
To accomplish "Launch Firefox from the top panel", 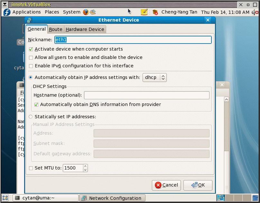I will [x=86, y=12].
